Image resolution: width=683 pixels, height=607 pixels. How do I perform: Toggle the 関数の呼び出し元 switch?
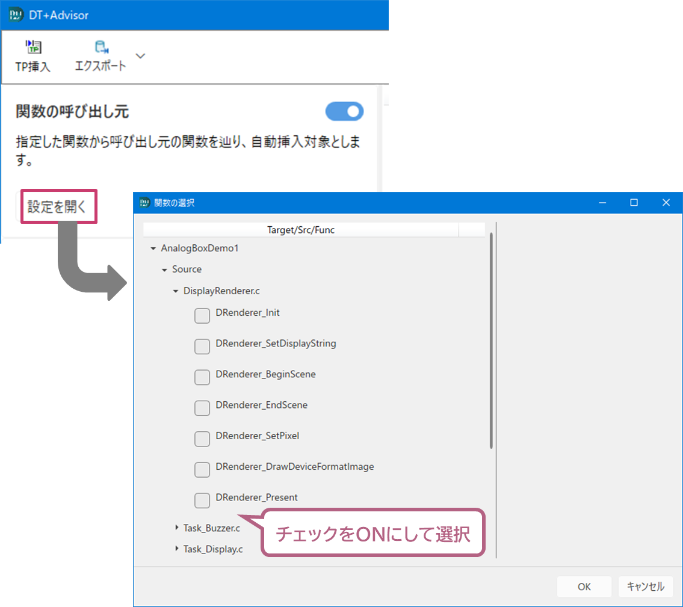point(344,112)
